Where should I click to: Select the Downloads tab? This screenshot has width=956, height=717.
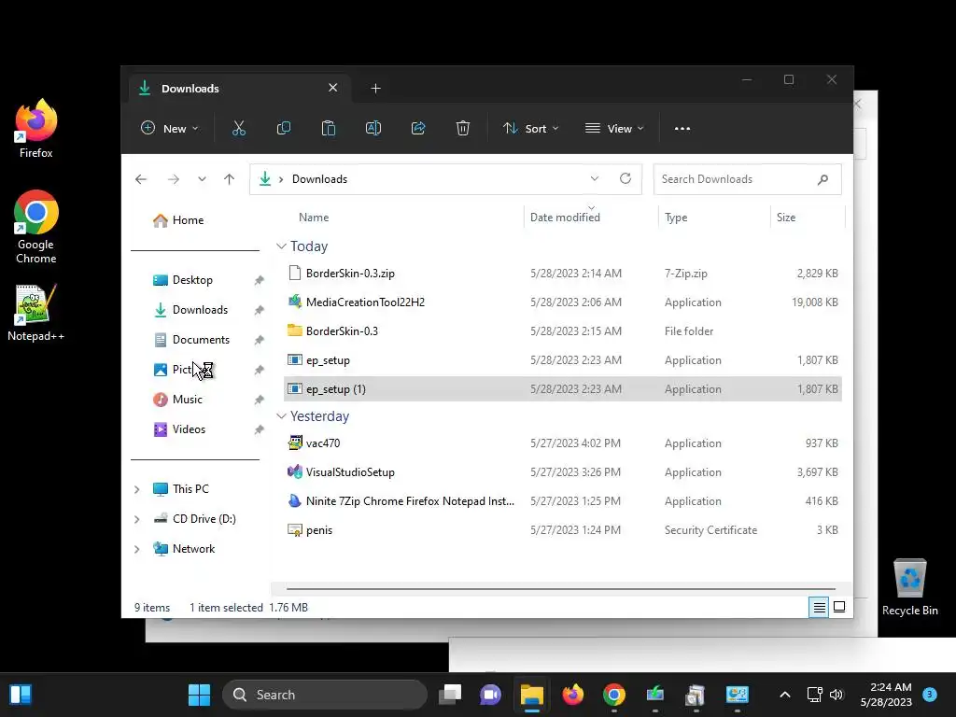click(x=240, y=89)
